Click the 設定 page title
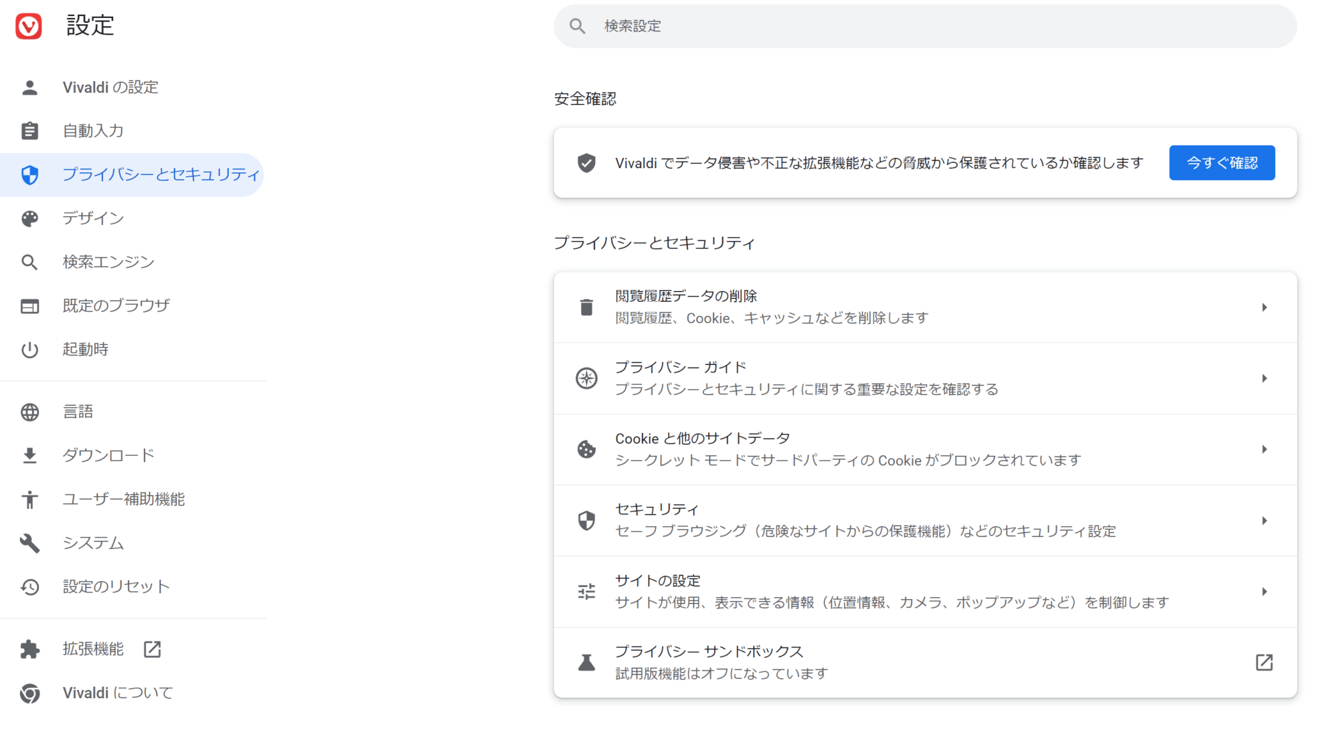This screenshot has height=741, width=1338. pos(90,26)
